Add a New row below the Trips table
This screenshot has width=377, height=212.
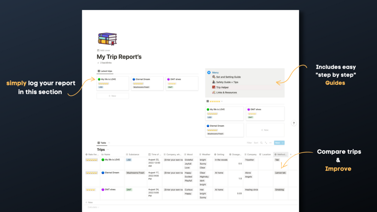[x=89, y=202]
